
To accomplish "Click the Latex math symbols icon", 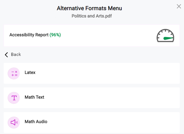I will point(14,73).
